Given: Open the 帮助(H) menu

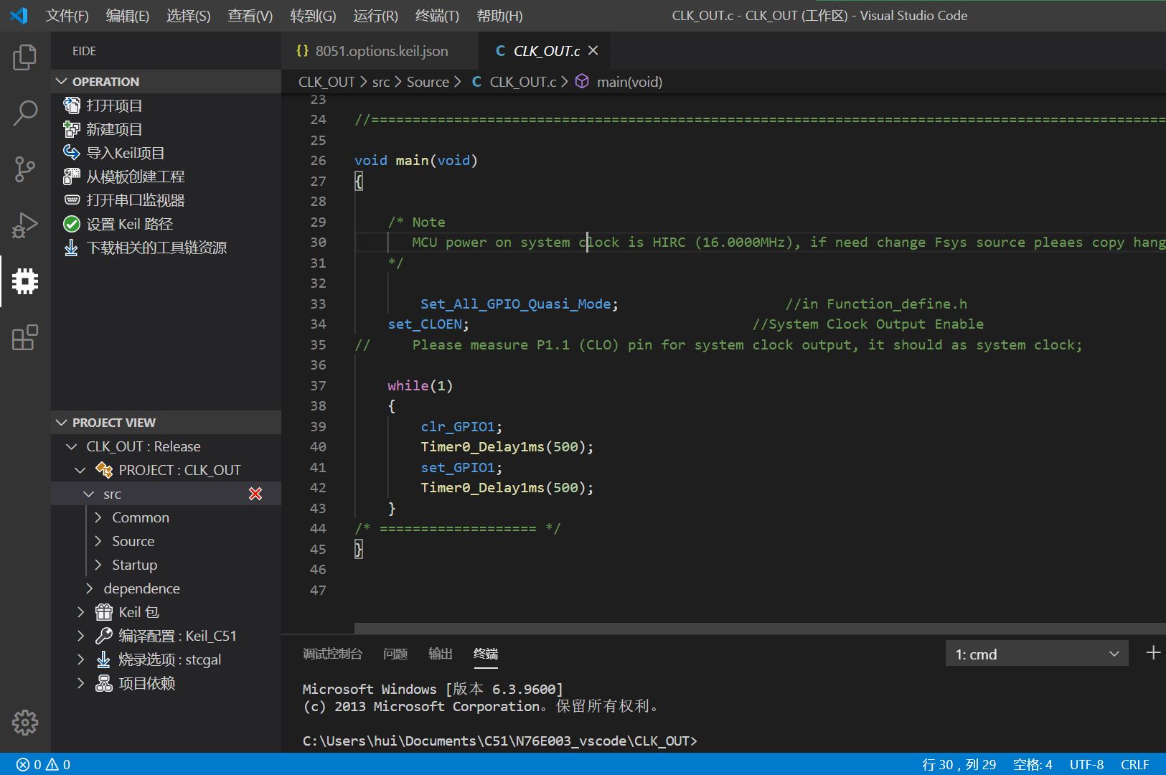Looking at the screenshot, I should (x=499, y=15).
